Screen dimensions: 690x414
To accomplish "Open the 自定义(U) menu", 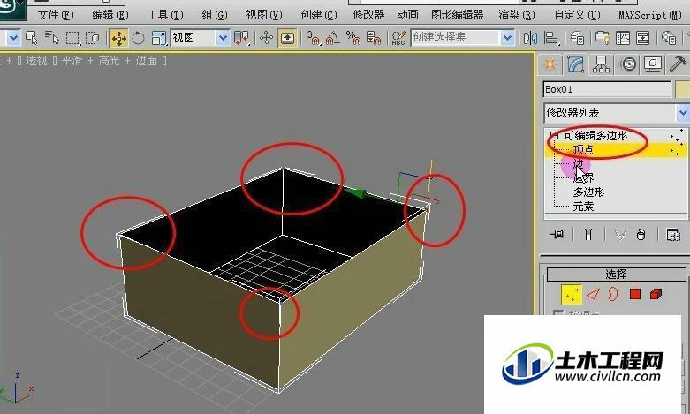I will pyautogui.click(x=577, y=15).
